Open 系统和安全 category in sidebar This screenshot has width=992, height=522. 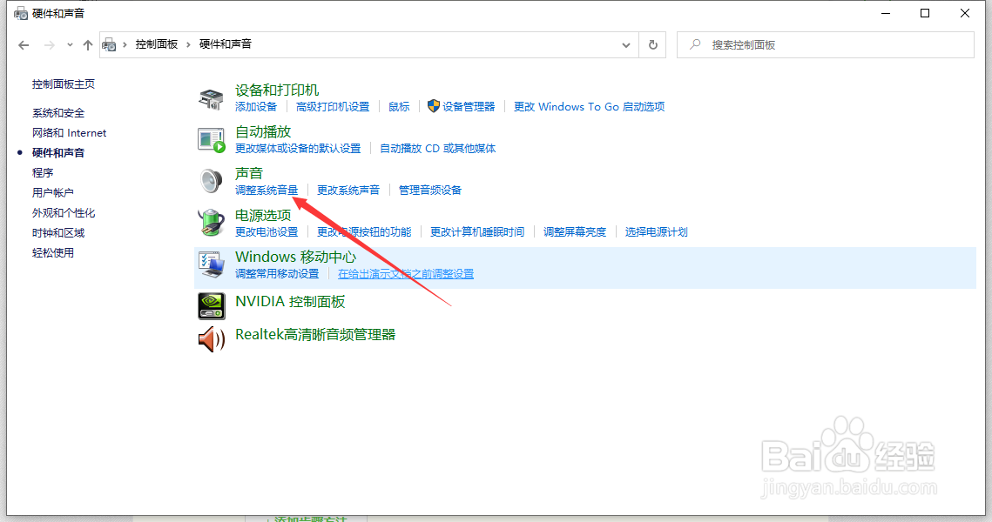point(58,113)
